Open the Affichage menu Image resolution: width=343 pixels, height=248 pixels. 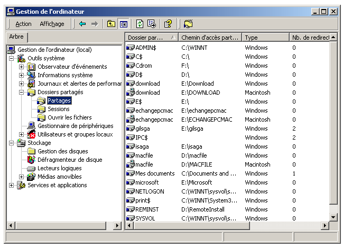coord(52,24)
